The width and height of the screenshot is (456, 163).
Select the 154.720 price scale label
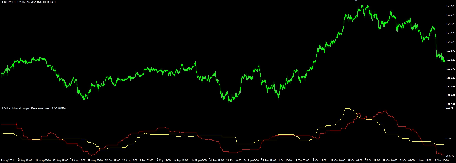pyautogui.click(x=451, y=42)
